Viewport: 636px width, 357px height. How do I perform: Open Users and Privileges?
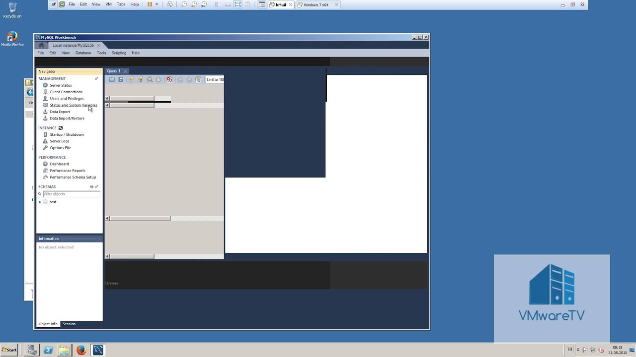pyautogui.click(x=67, y=98)
